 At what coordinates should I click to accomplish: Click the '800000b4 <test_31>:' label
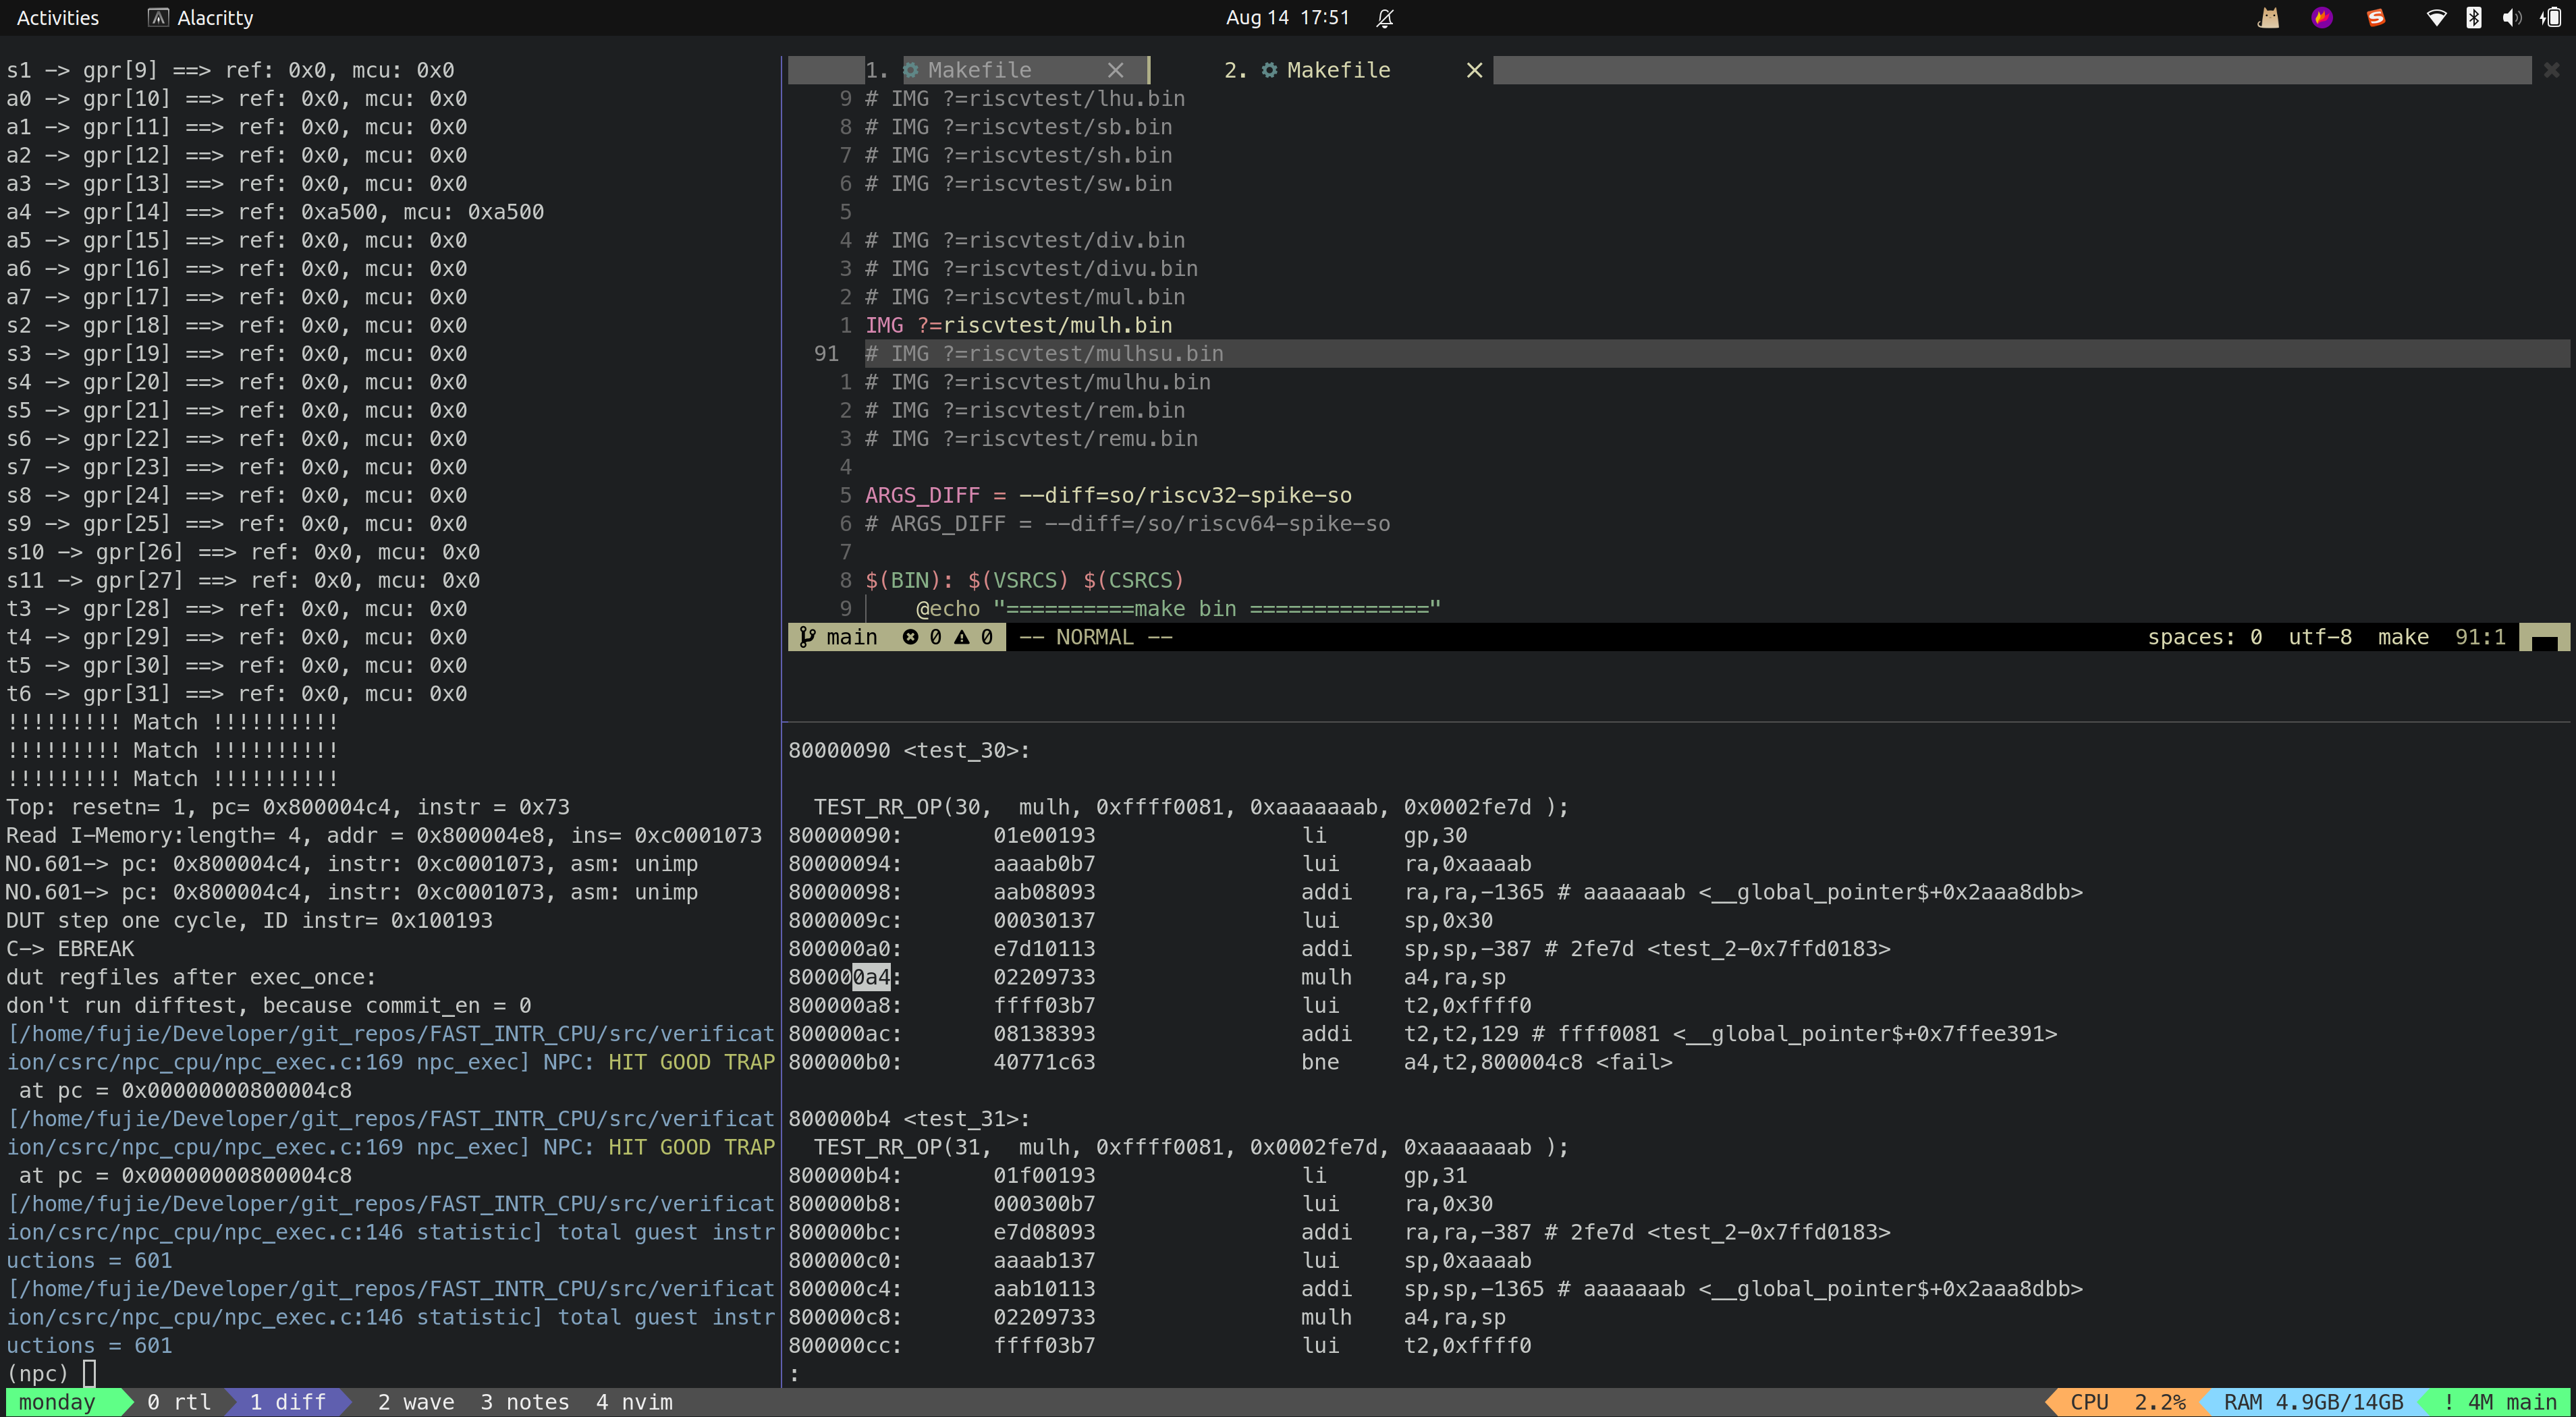click(x=909, y=1119)
